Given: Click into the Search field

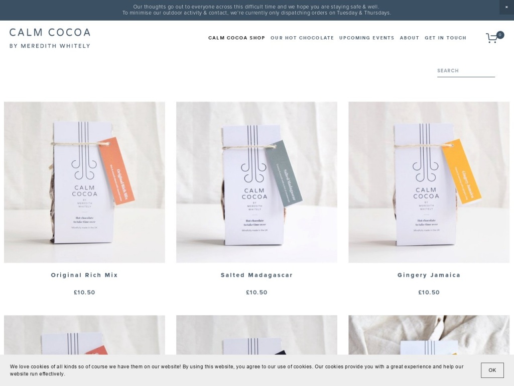Looking at the screenshot, I should click(466, 70).
